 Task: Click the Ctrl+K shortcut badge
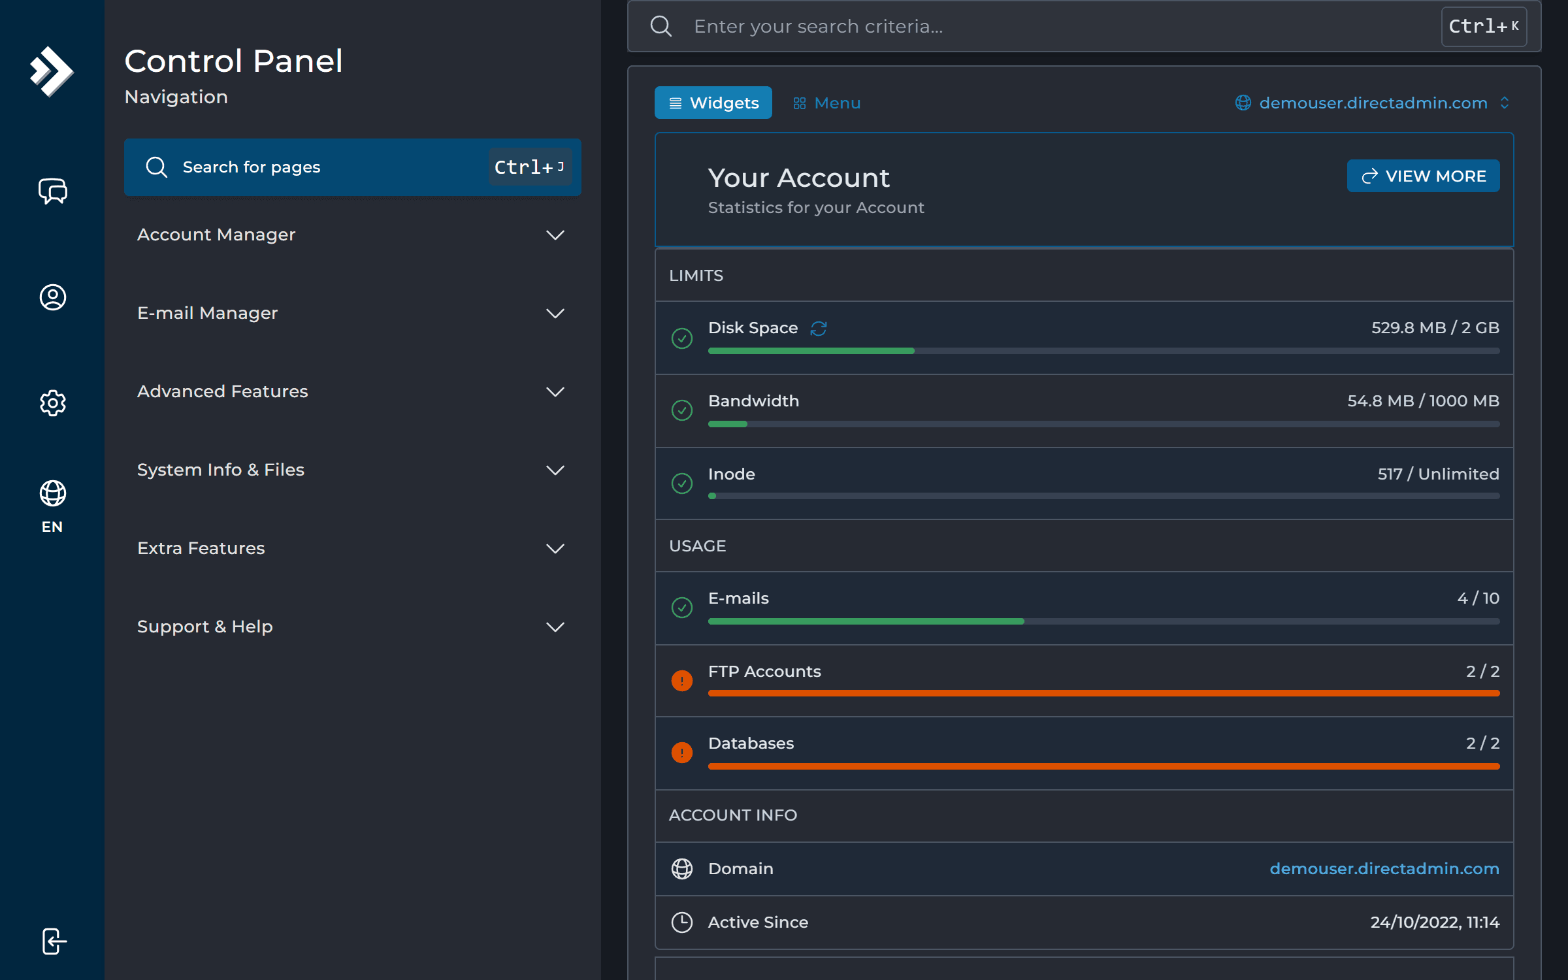(x=1484, y=27)
